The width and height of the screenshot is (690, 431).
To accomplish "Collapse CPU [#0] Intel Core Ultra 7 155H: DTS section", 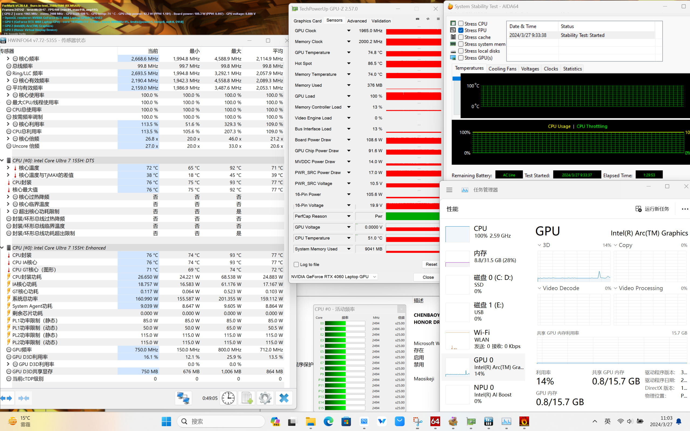I will (2, 161).
